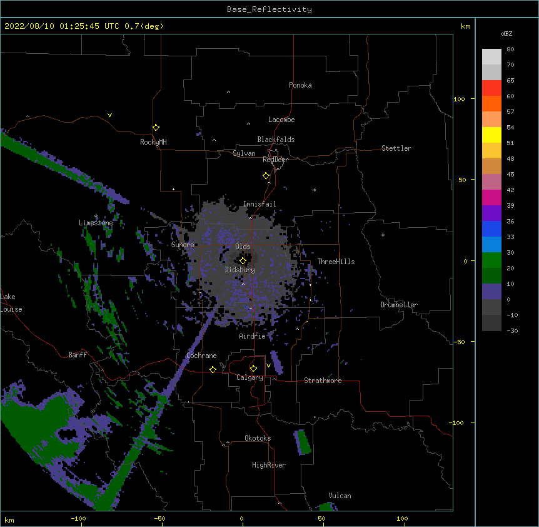539x527 pixels.
Task: Click the Sylvan label
Action: pos(244,153)
